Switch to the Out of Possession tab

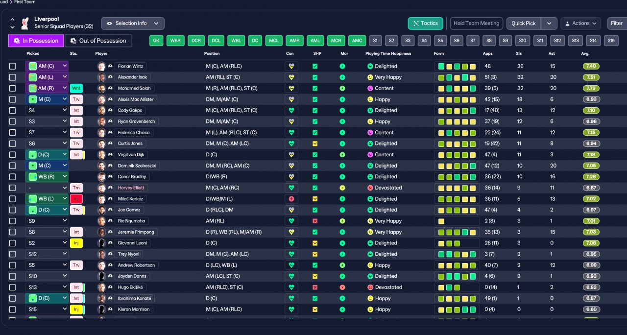click(x=98, y=41)
